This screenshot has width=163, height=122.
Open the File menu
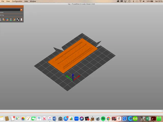[3, 1]
